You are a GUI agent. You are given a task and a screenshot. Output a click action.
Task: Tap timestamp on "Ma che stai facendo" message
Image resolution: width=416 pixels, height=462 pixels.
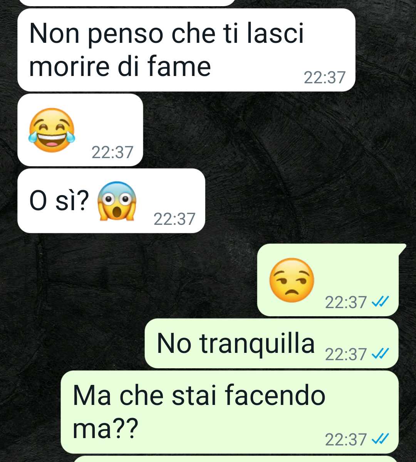(x=346, y=439)
